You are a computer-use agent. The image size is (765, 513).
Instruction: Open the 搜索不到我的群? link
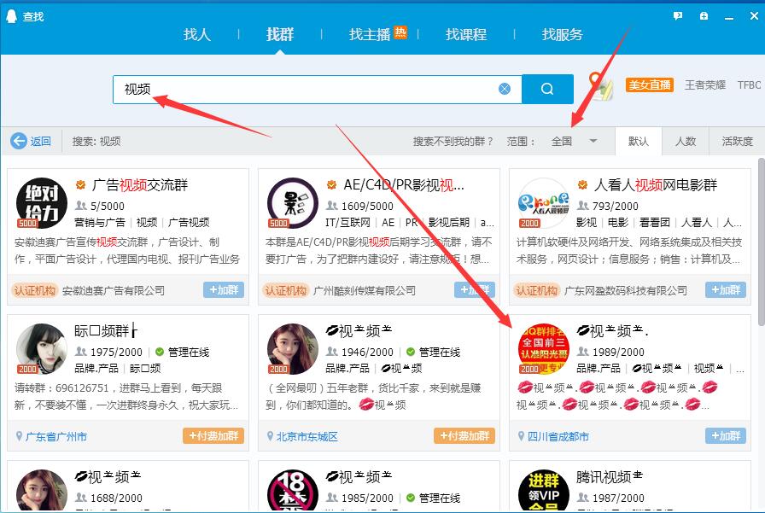pos(453,141)
